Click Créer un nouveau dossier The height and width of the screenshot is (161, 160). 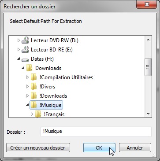[38, 148]
